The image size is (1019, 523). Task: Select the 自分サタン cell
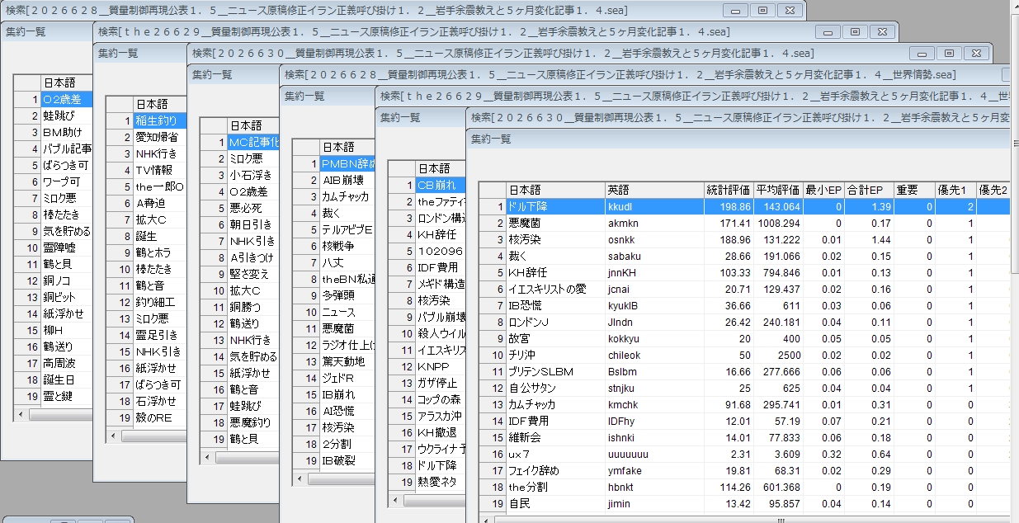point(555,389)
